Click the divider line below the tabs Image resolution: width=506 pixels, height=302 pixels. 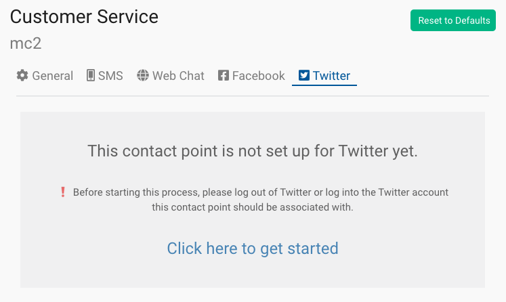click(253, 96)
